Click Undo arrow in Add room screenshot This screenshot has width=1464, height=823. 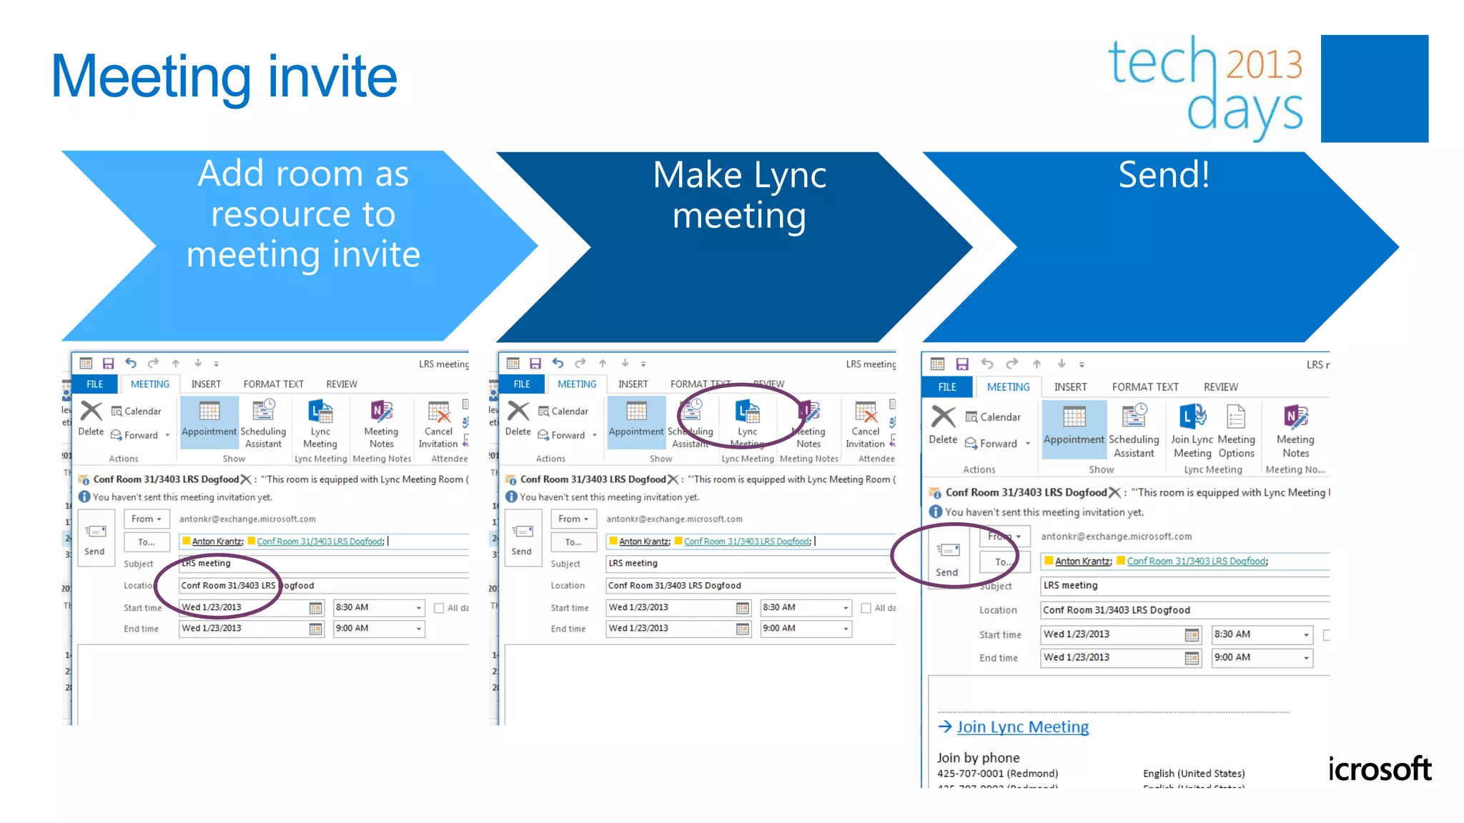131,363
